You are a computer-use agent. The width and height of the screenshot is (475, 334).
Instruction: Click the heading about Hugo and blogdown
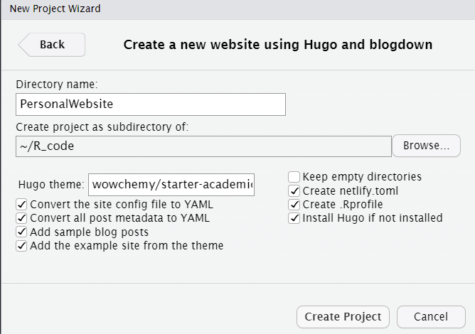(x=278, y=45)
